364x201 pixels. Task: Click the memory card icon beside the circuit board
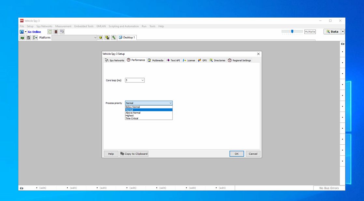coord(29,38)
